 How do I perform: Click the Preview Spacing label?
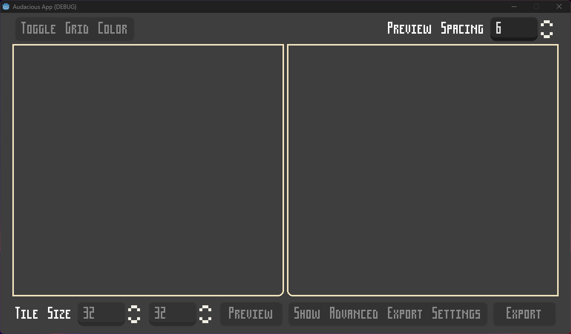pos(435,28)
